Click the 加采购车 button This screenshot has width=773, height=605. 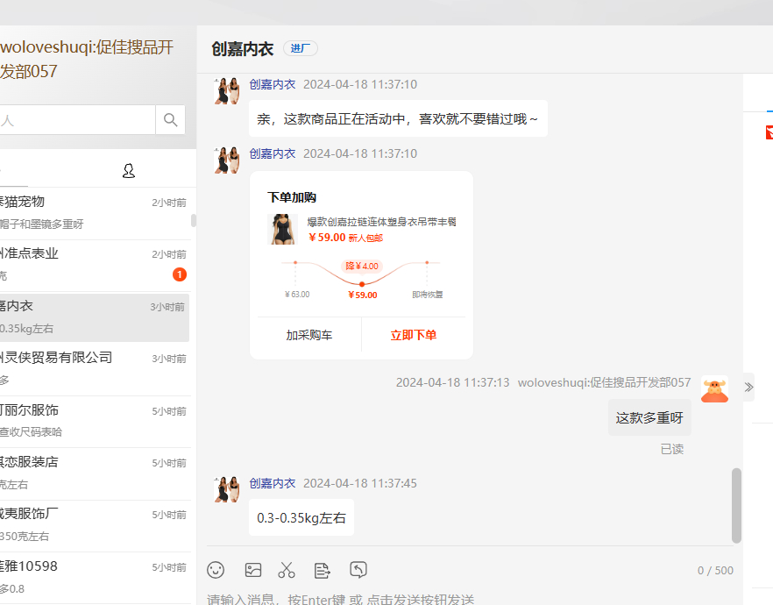tap(308, 335)
